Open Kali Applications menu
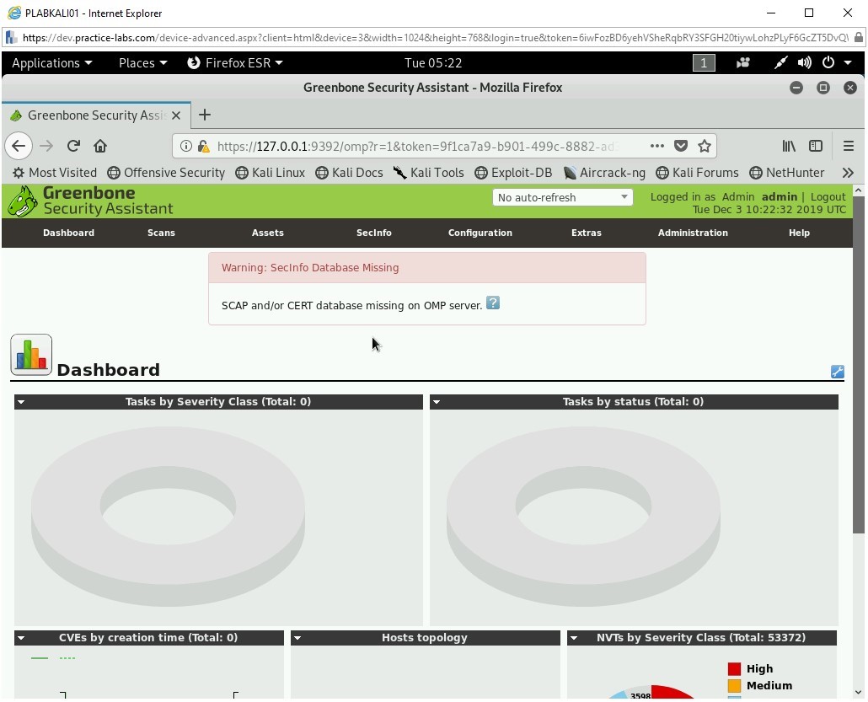 point(52,63)
